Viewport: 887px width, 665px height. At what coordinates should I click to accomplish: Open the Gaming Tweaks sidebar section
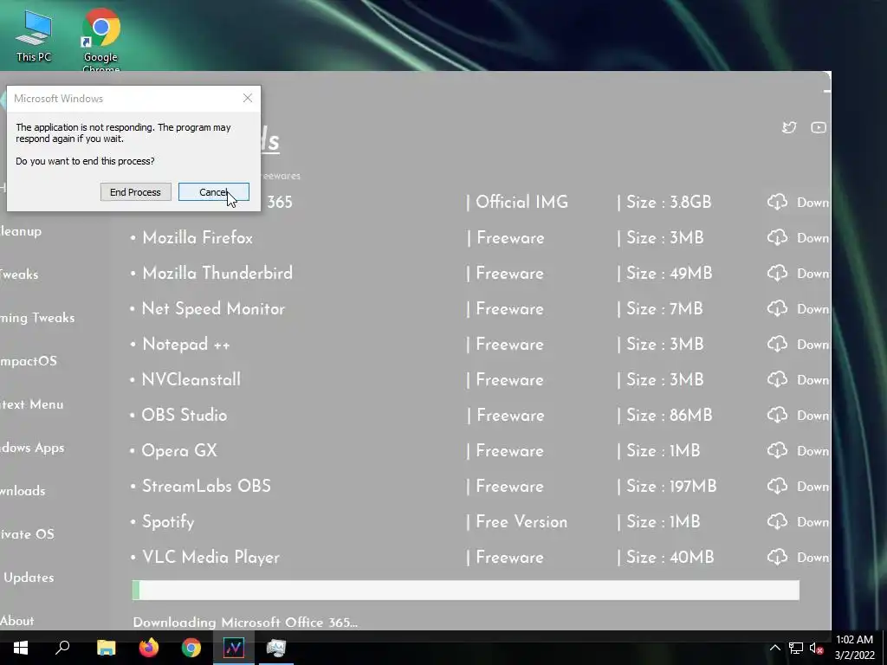[37, 318]
